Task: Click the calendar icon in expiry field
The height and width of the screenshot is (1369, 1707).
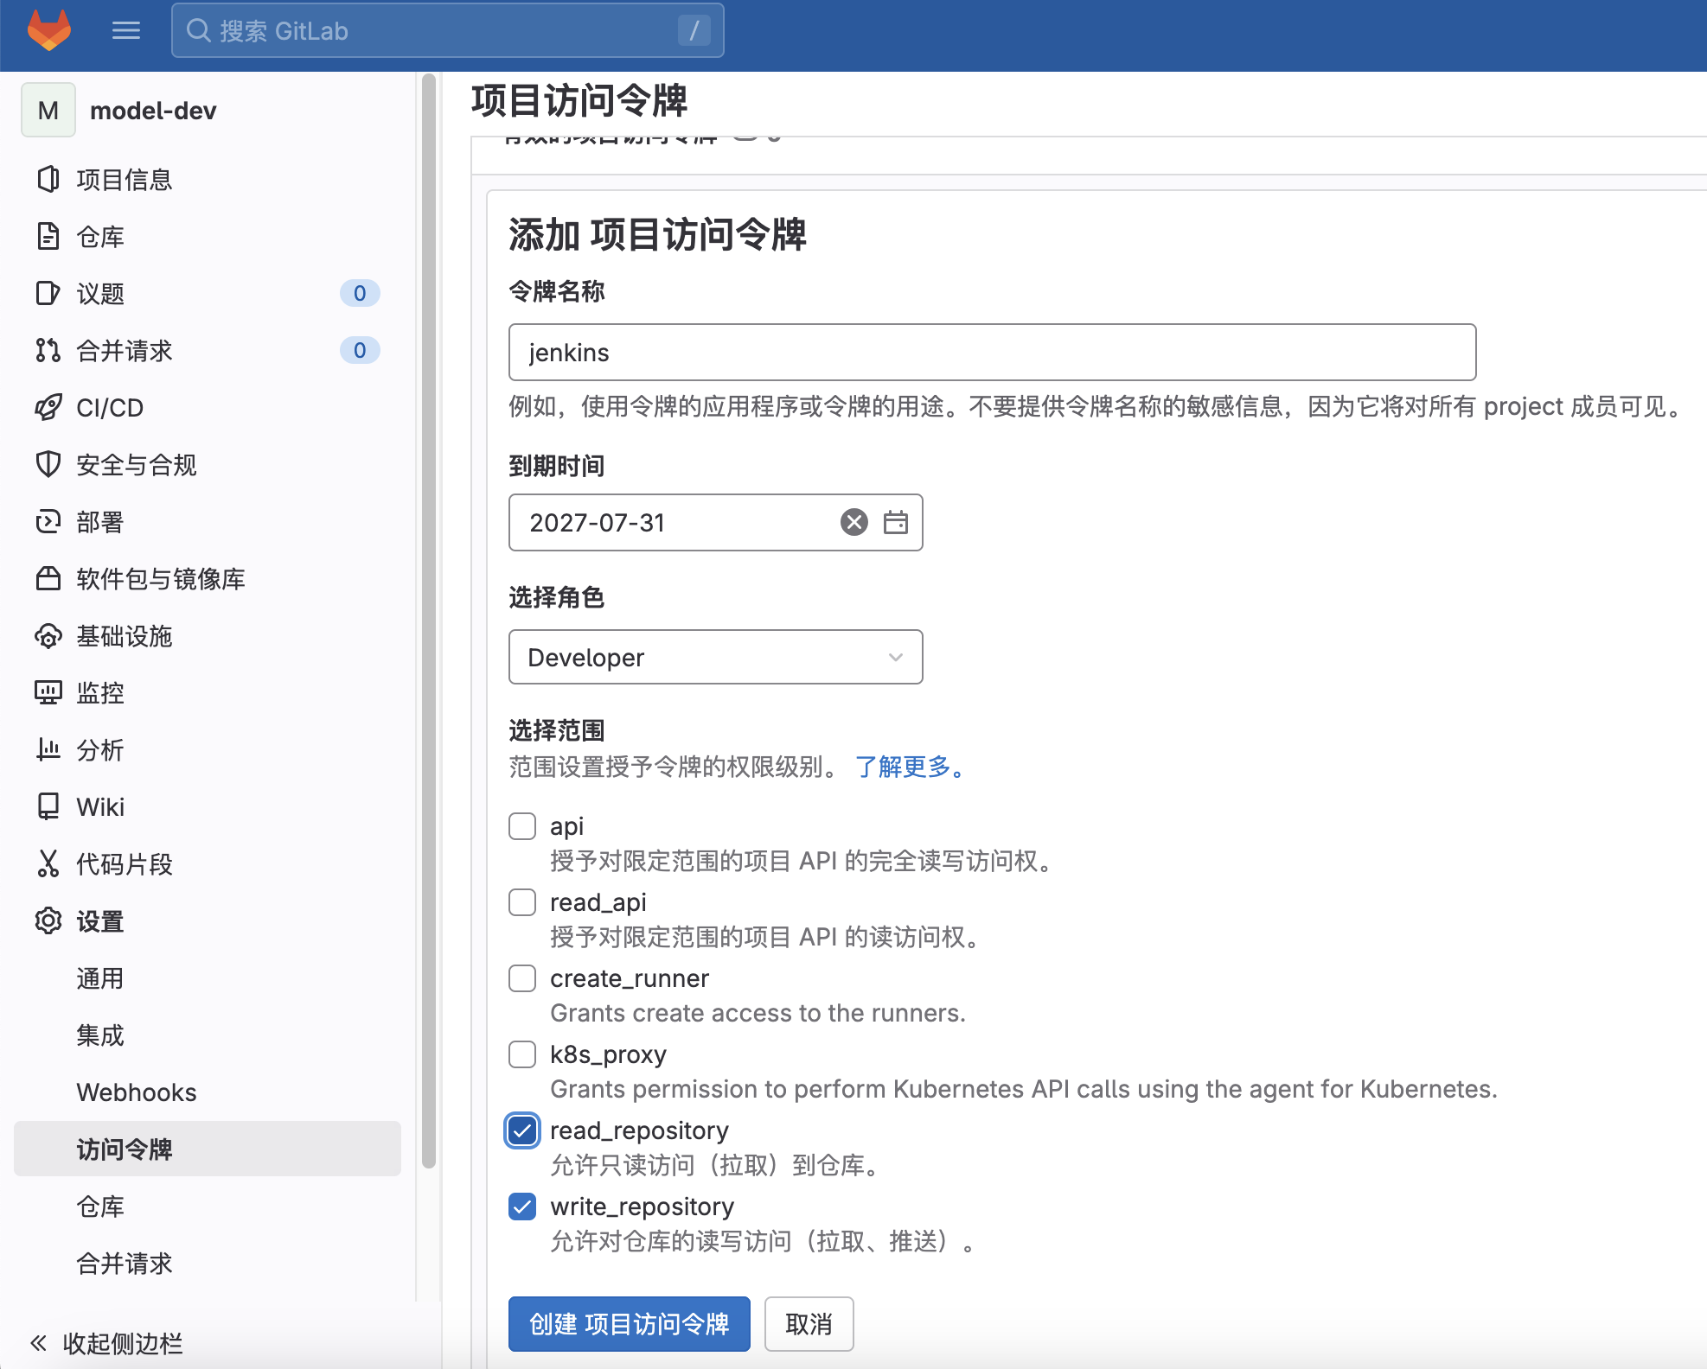Action: [895, 522]
